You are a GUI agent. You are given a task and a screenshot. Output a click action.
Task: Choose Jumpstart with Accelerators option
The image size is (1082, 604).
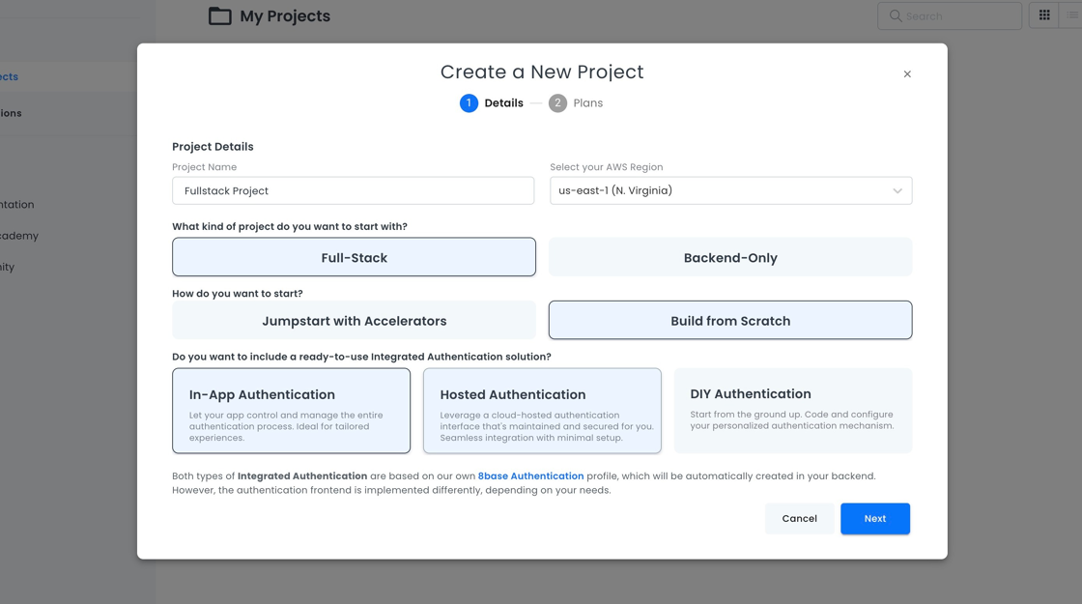coord(354,321)
